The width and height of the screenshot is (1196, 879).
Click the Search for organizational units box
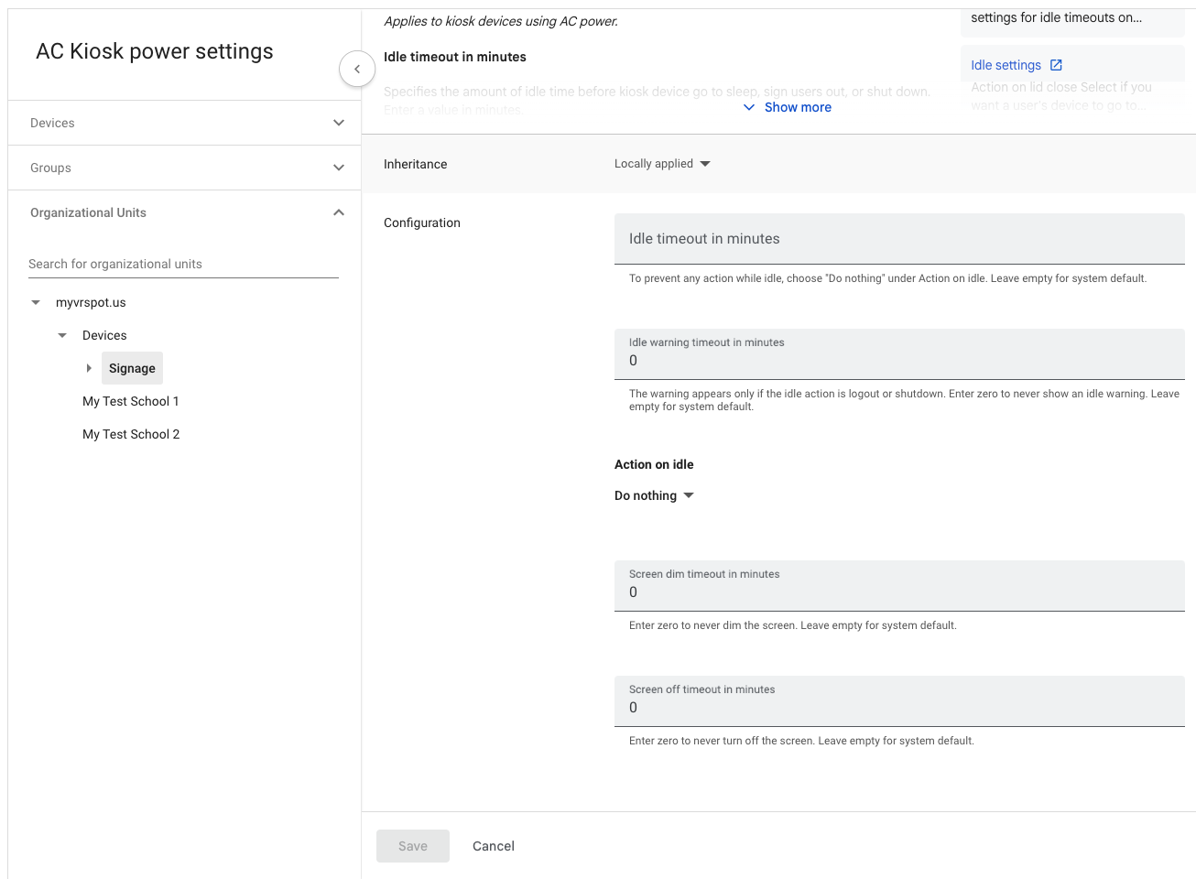tap(183, 264)
